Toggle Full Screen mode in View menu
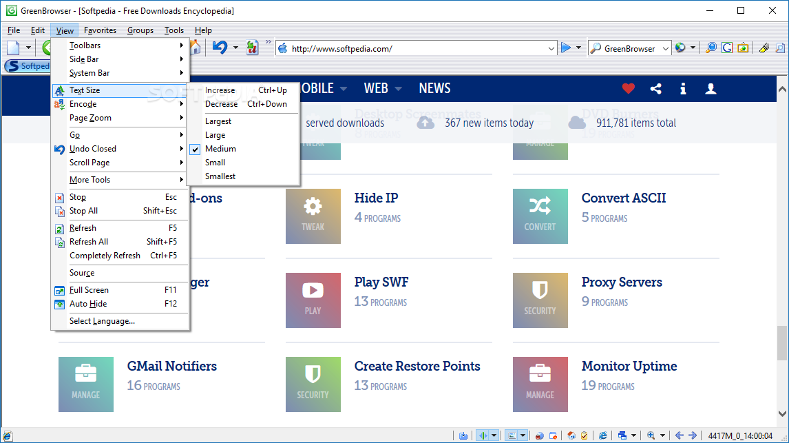The width and height of the screenshot is (789, 443). pos(120,290)
